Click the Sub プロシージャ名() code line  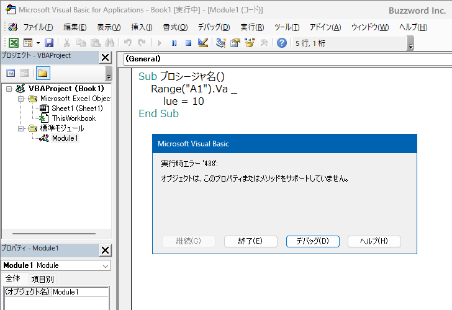(x=181, y=76)
